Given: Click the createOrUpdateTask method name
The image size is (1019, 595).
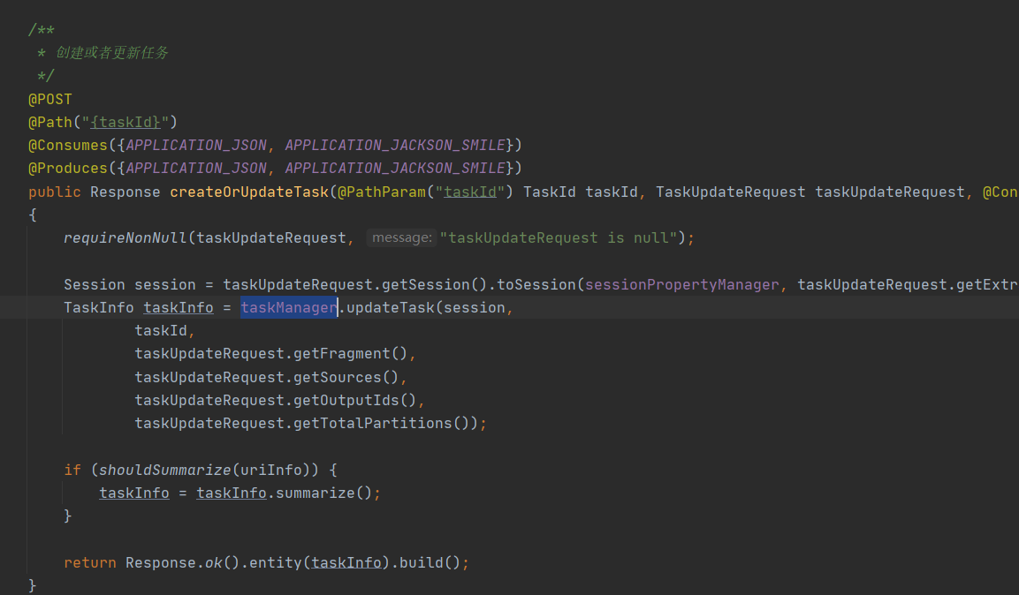Looking at the screenshot, I should 249,192.
